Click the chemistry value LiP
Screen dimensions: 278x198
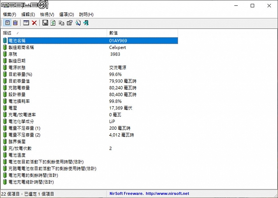(x=112, y=122)
